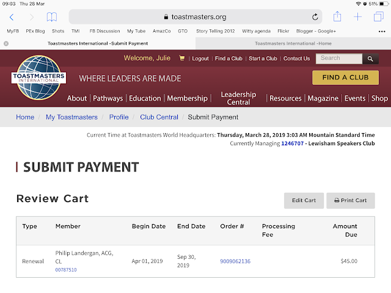Reload page with refresh icon
391x293 pixels.
pos(315,17)
